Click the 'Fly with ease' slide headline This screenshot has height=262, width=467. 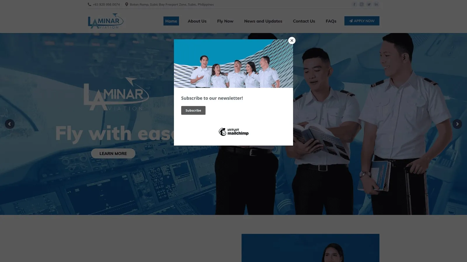[x=114, y=133]
